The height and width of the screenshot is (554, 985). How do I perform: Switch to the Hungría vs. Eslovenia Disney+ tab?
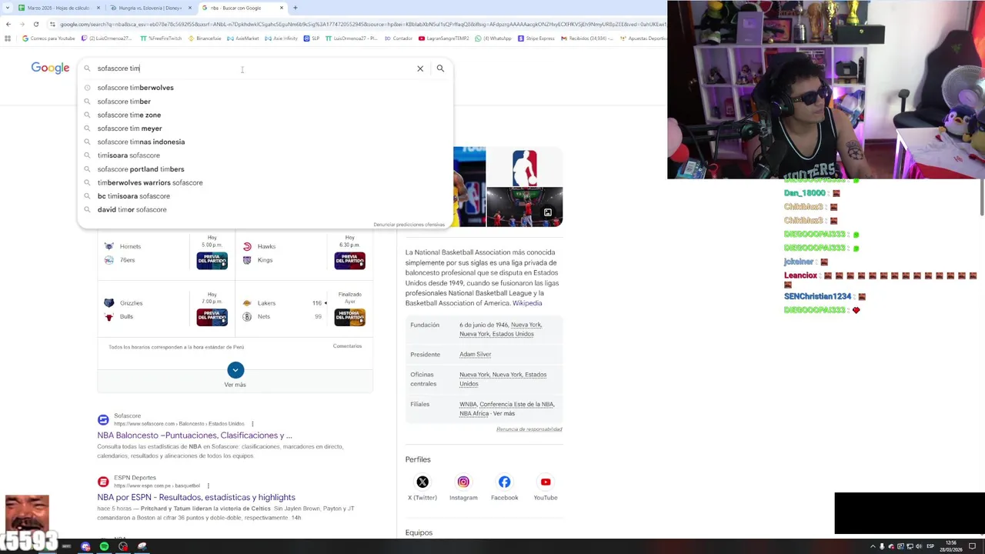(x=150, y=8)
